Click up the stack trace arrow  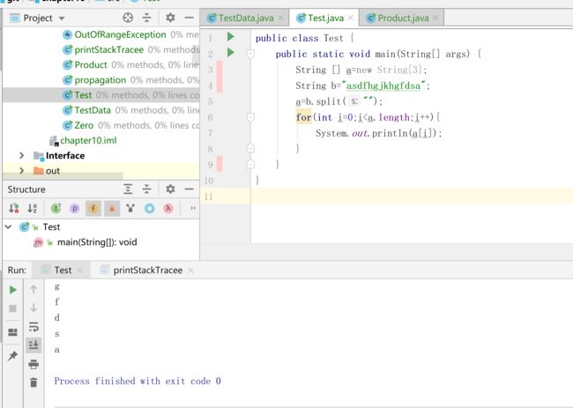pyautogui.click(x=33, y=289)
